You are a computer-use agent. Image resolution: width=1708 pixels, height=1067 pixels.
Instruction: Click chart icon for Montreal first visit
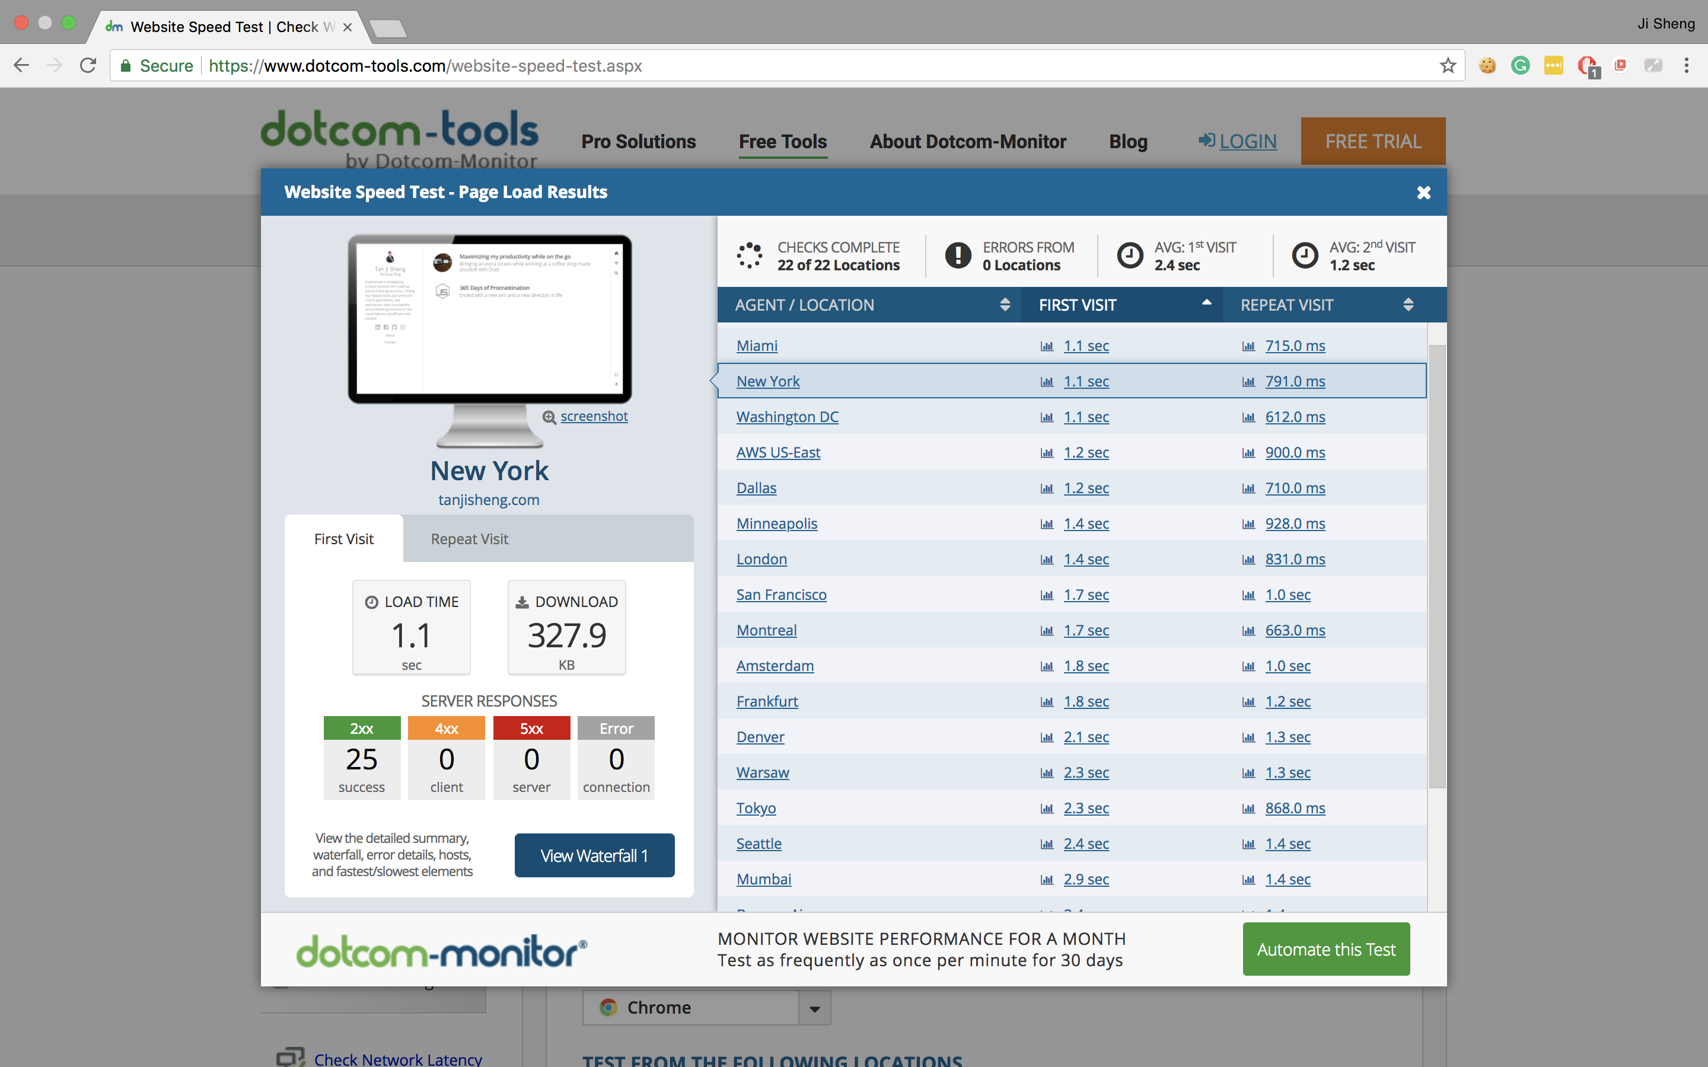pyautogui.click(x=1047, y=631)
